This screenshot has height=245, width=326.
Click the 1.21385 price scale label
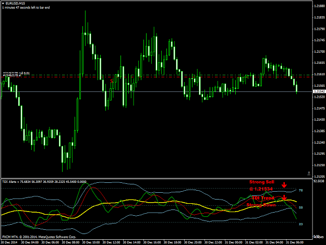319,131
